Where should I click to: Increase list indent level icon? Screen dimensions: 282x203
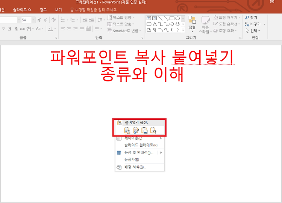91,20
